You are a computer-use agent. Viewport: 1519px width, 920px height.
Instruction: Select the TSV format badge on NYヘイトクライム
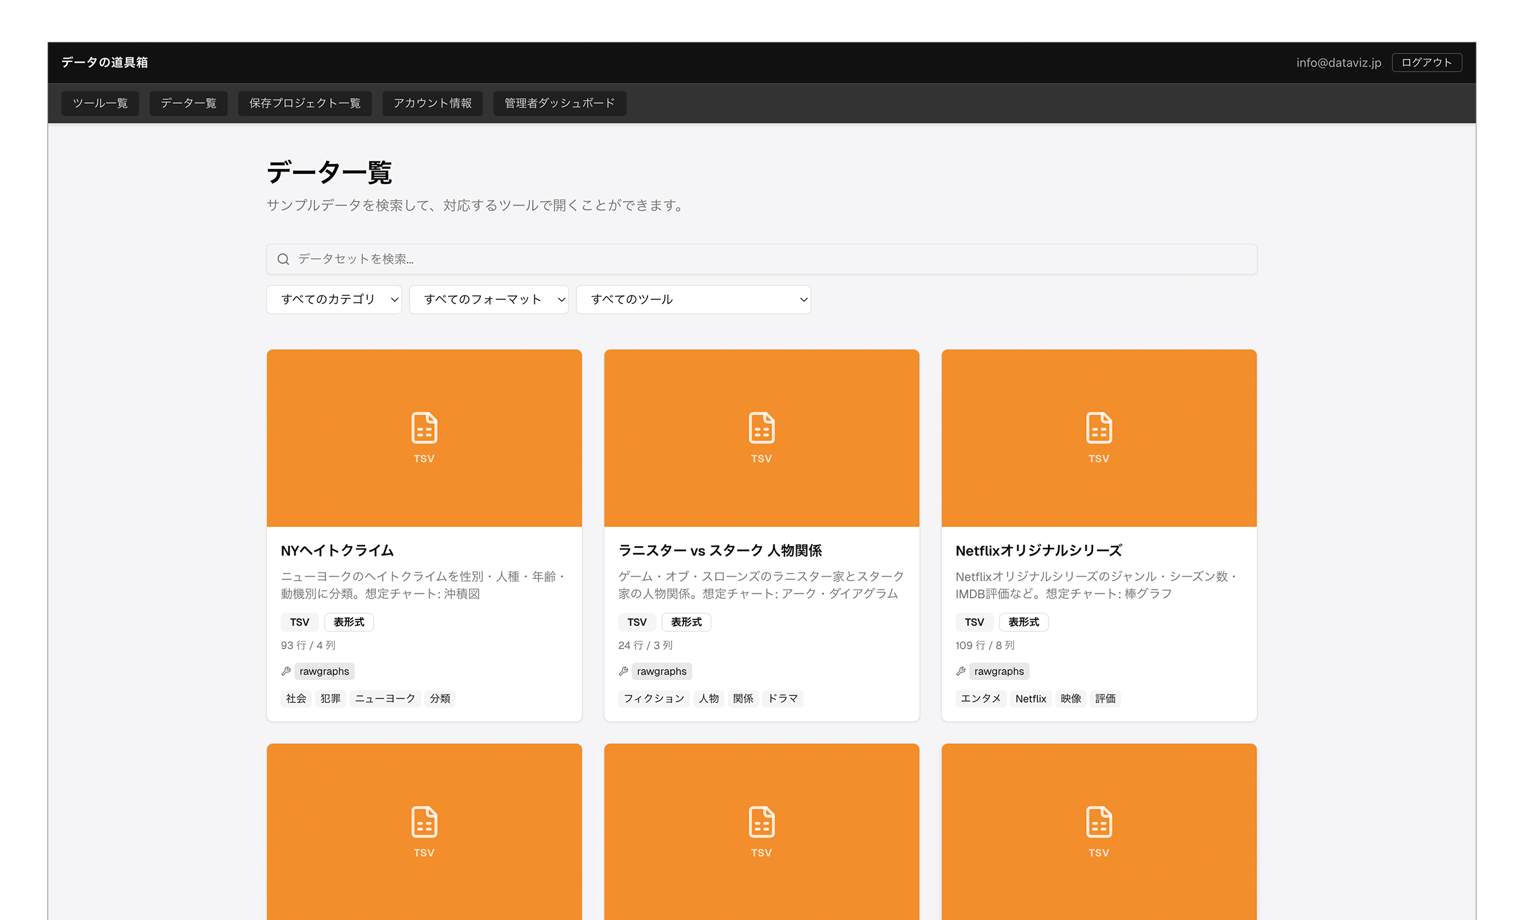point(299,622)
